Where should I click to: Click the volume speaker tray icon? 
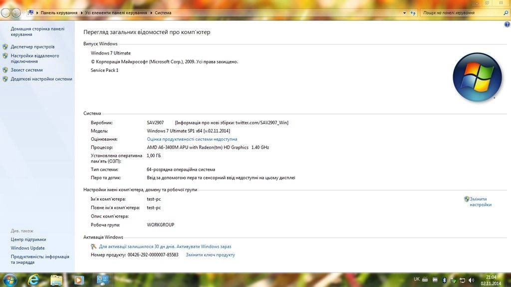[x=471, y=280]
